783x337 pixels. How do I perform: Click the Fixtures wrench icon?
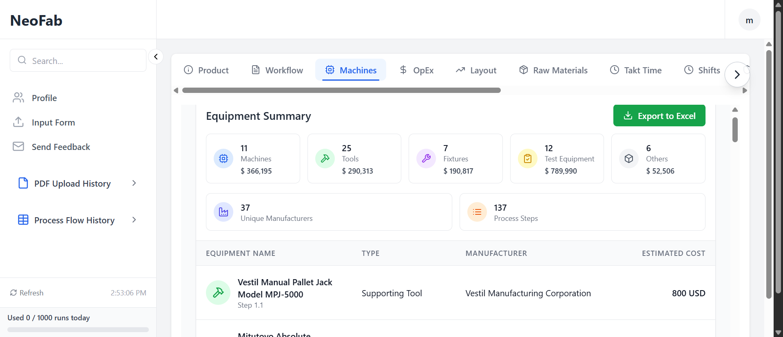point(426,159)
